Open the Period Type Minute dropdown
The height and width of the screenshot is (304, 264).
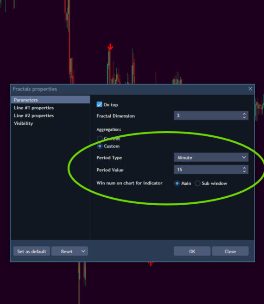tap(211, 158)
